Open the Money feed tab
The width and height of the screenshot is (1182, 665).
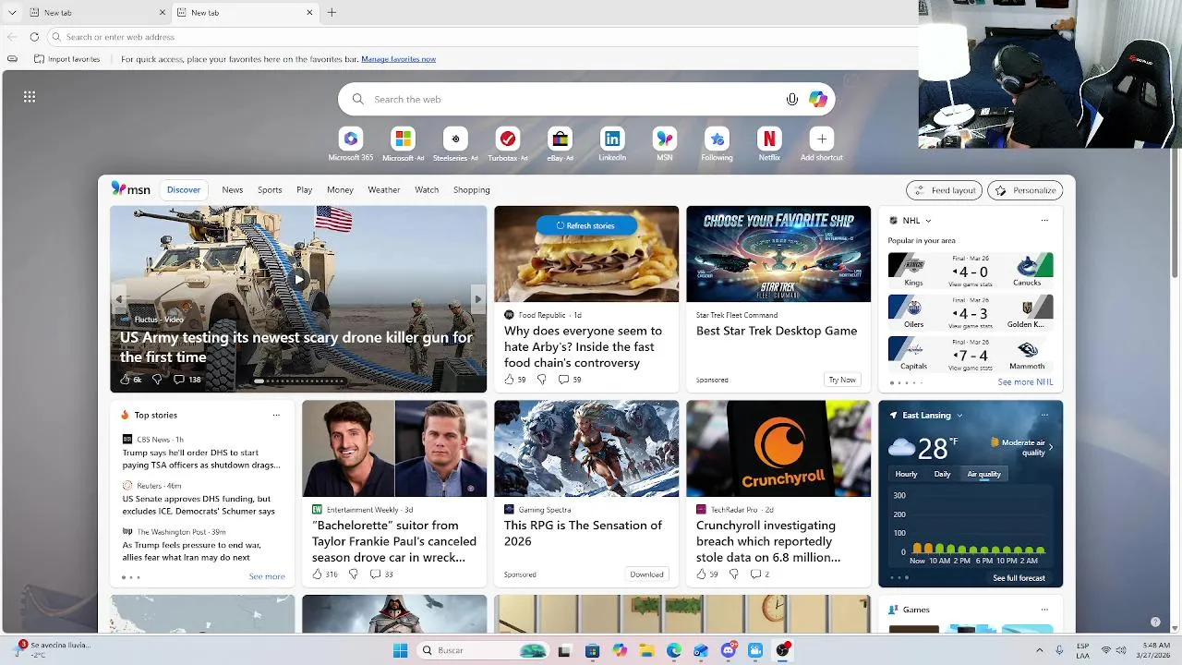point(340,189)
